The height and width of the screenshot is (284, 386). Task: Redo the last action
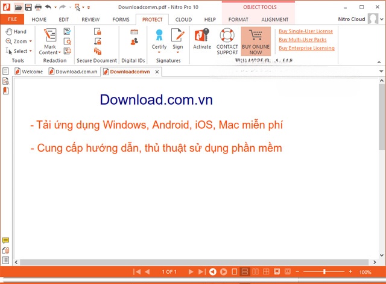pyautogui.click(x=63, y=7)
